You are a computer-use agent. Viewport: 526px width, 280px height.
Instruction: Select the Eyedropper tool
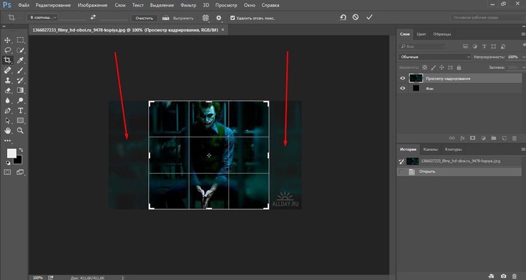(20, 60)
